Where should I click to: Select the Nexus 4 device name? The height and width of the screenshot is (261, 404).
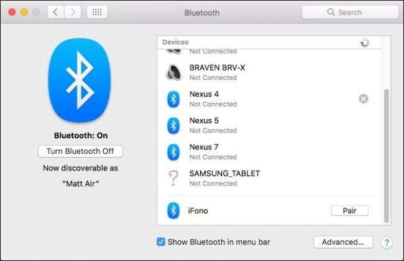(204, 94)
